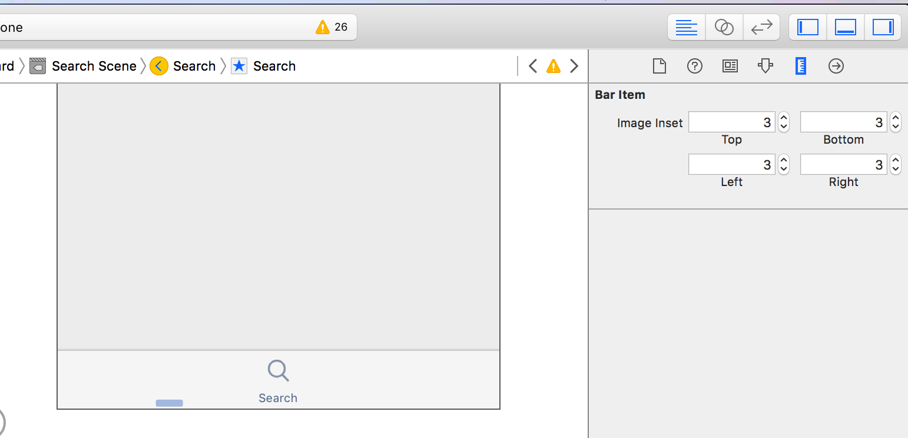Step the Bottom inset value

896,122
